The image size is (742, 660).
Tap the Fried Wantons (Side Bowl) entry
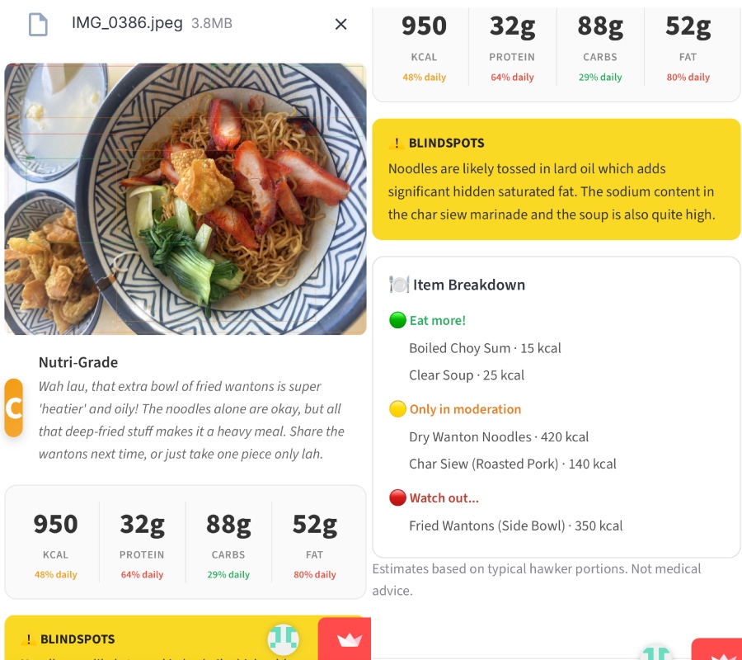(515, 526)
